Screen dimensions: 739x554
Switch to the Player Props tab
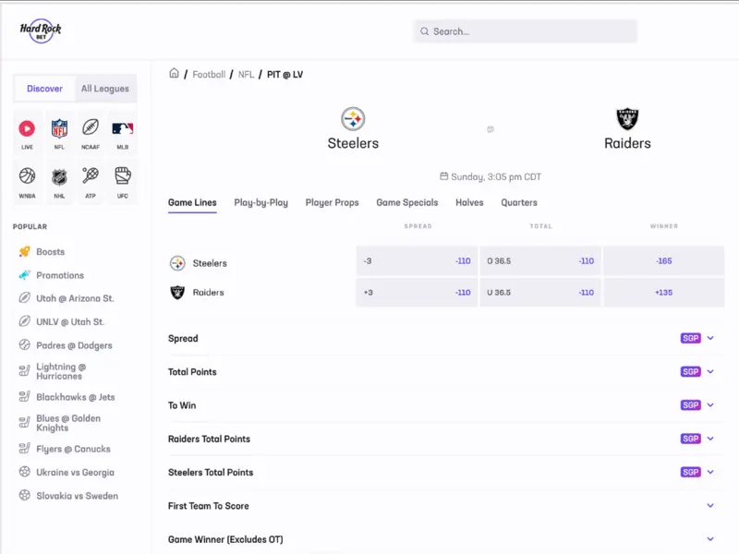point(332,202)
